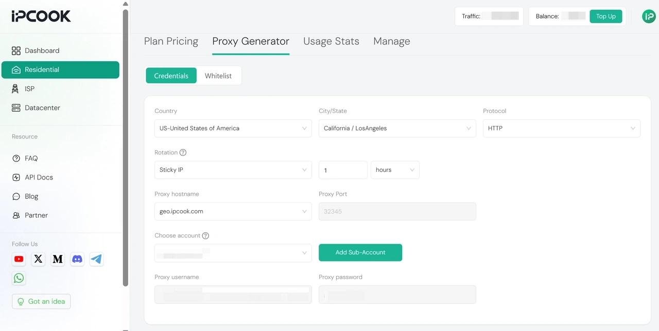Switch to the Plan Pricing tab
The width and height of the screenshot is (659, 331).
[171, 42]
